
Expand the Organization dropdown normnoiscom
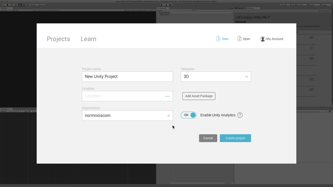click(x=127, y=116)
